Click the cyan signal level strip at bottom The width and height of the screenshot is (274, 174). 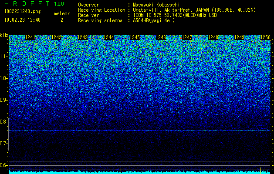pos(139,172)
